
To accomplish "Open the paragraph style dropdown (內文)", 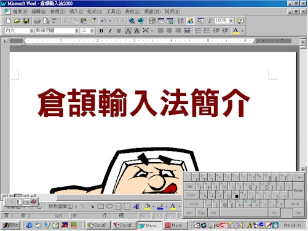I will point(31,31).
